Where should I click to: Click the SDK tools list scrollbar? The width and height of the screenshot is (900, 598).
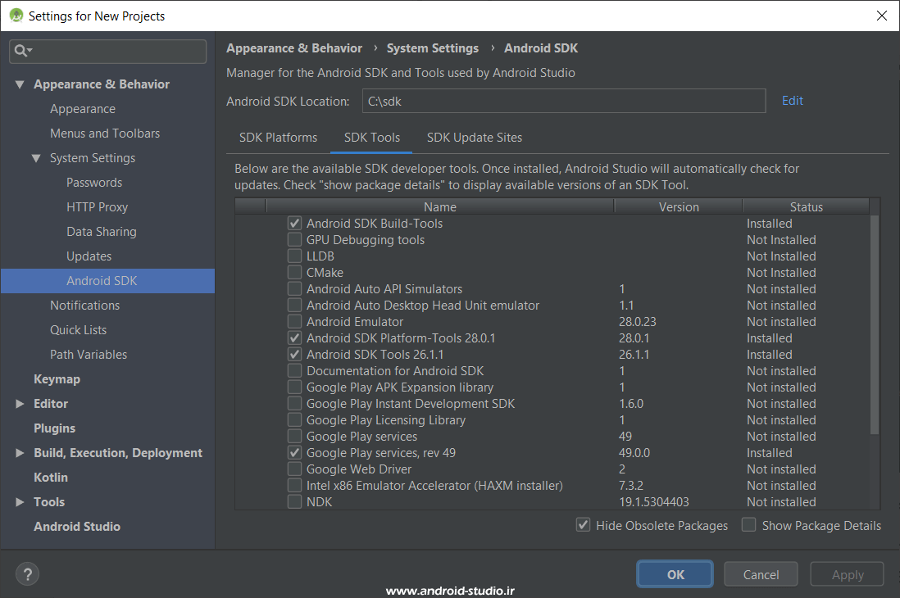[875, 324]
